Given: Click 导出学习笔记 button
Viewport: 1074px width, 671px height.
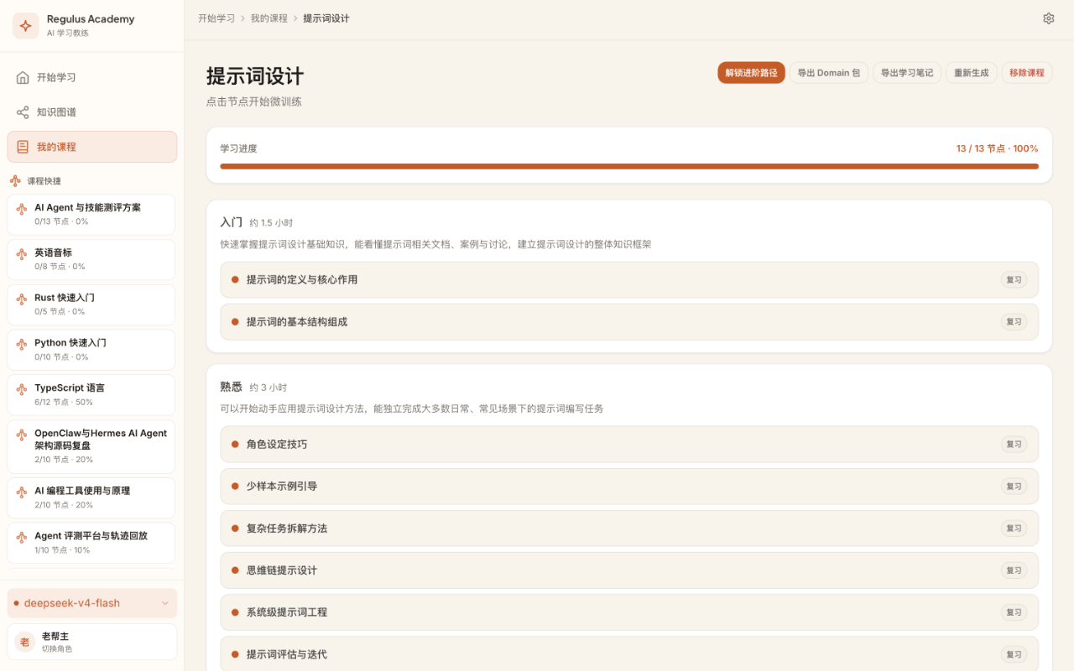Looking at the screenshot, I should [907, 73].
